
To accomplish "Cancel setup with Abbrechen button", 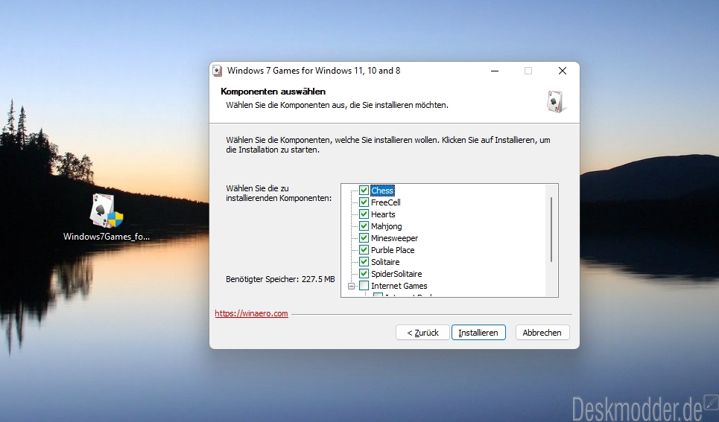I will pyautogui.click(x=542, y=333).
